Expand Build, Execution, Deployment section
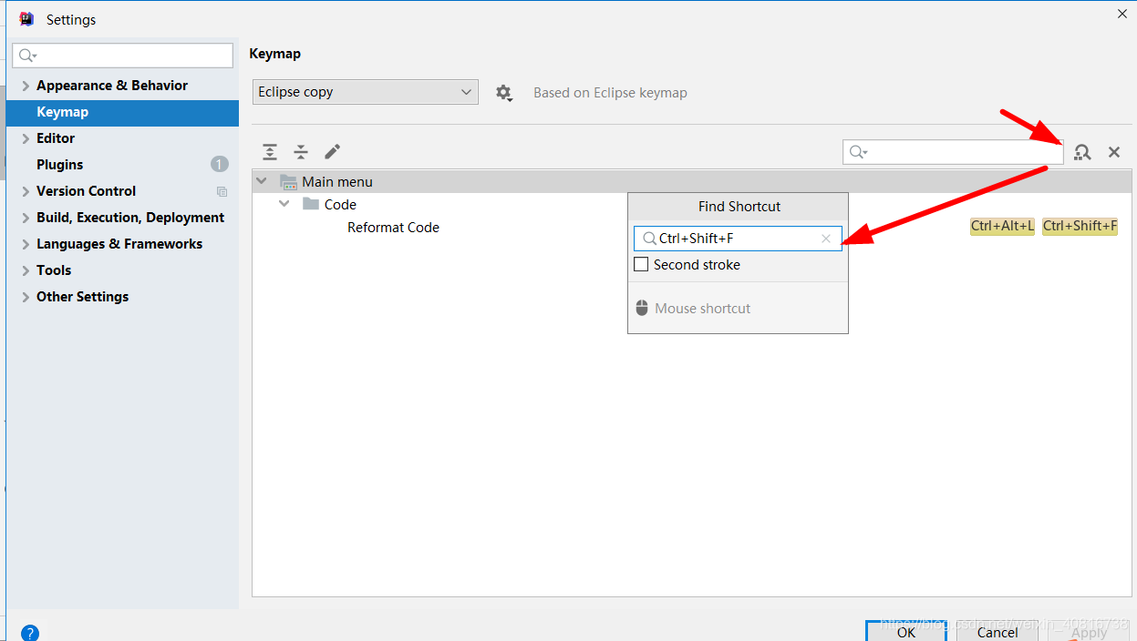 point(26,218)
